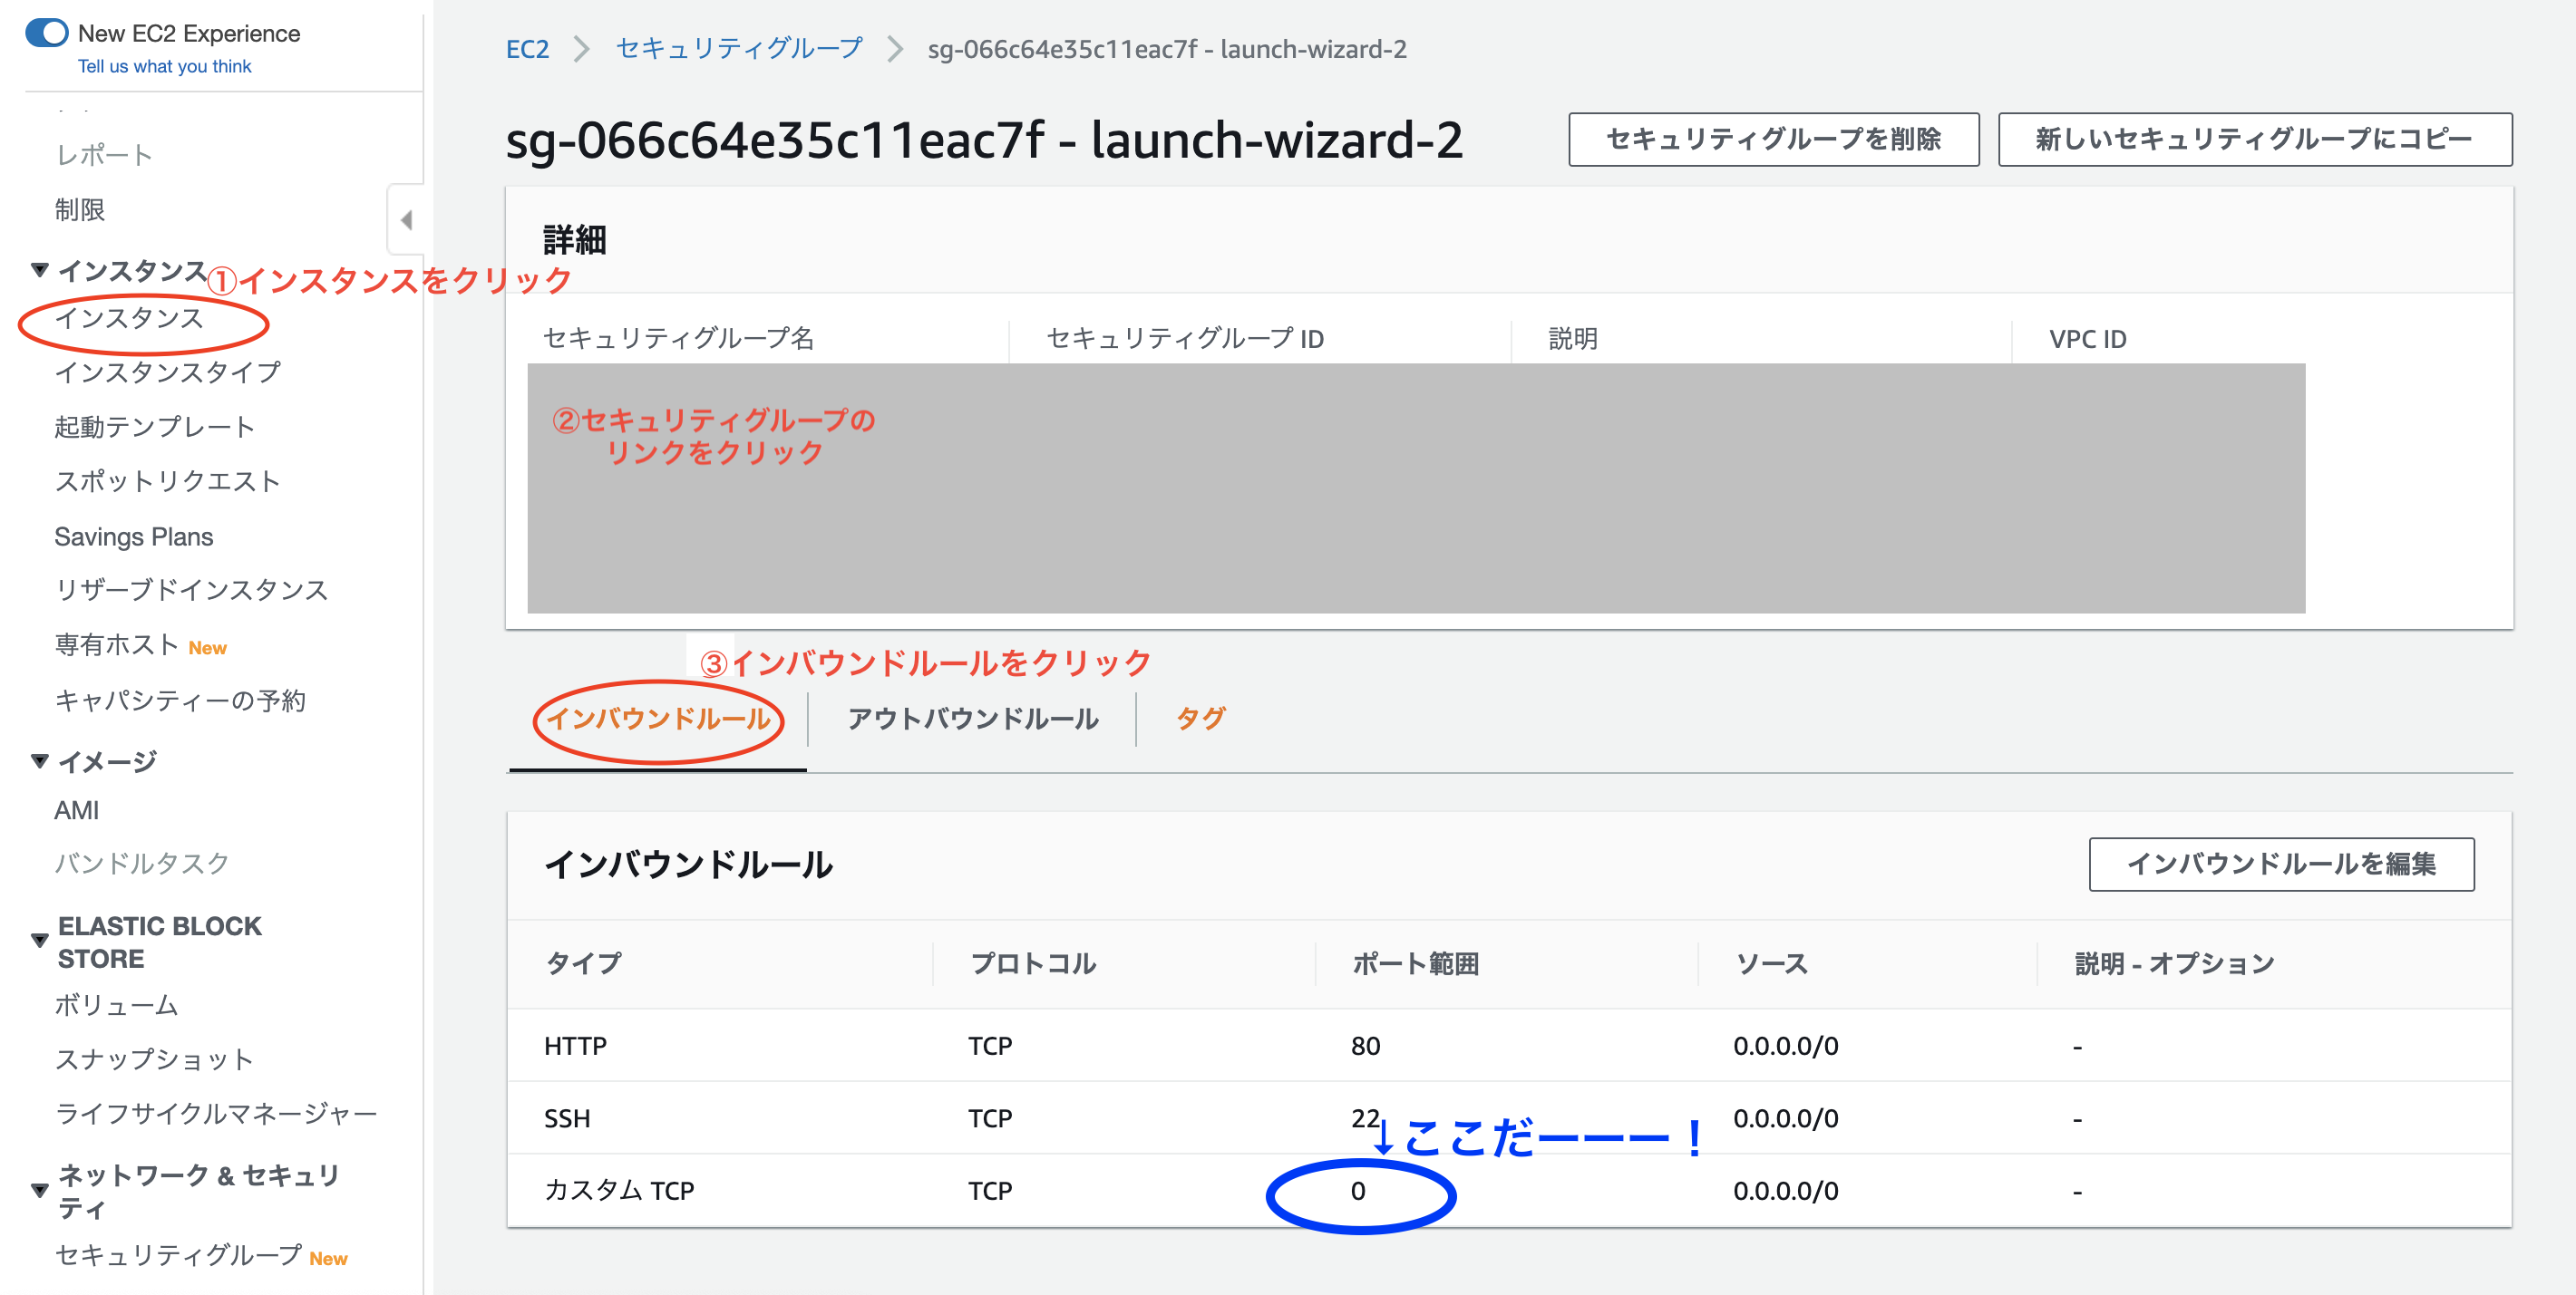2576x1295 pixels.
Task: Click the プロトコル column header
Action: [1033, 964]
